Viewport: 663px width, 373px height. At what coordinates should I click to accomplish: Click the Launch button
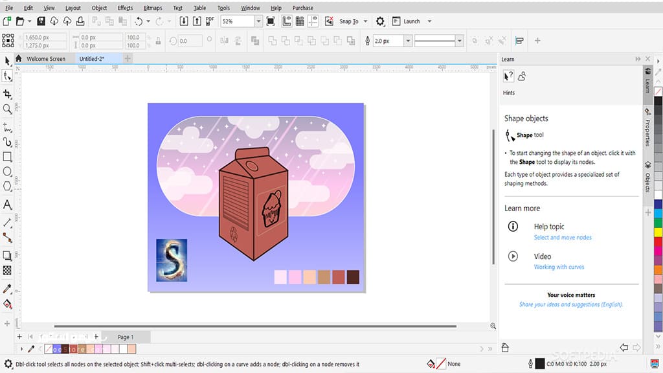click(406, 21)
